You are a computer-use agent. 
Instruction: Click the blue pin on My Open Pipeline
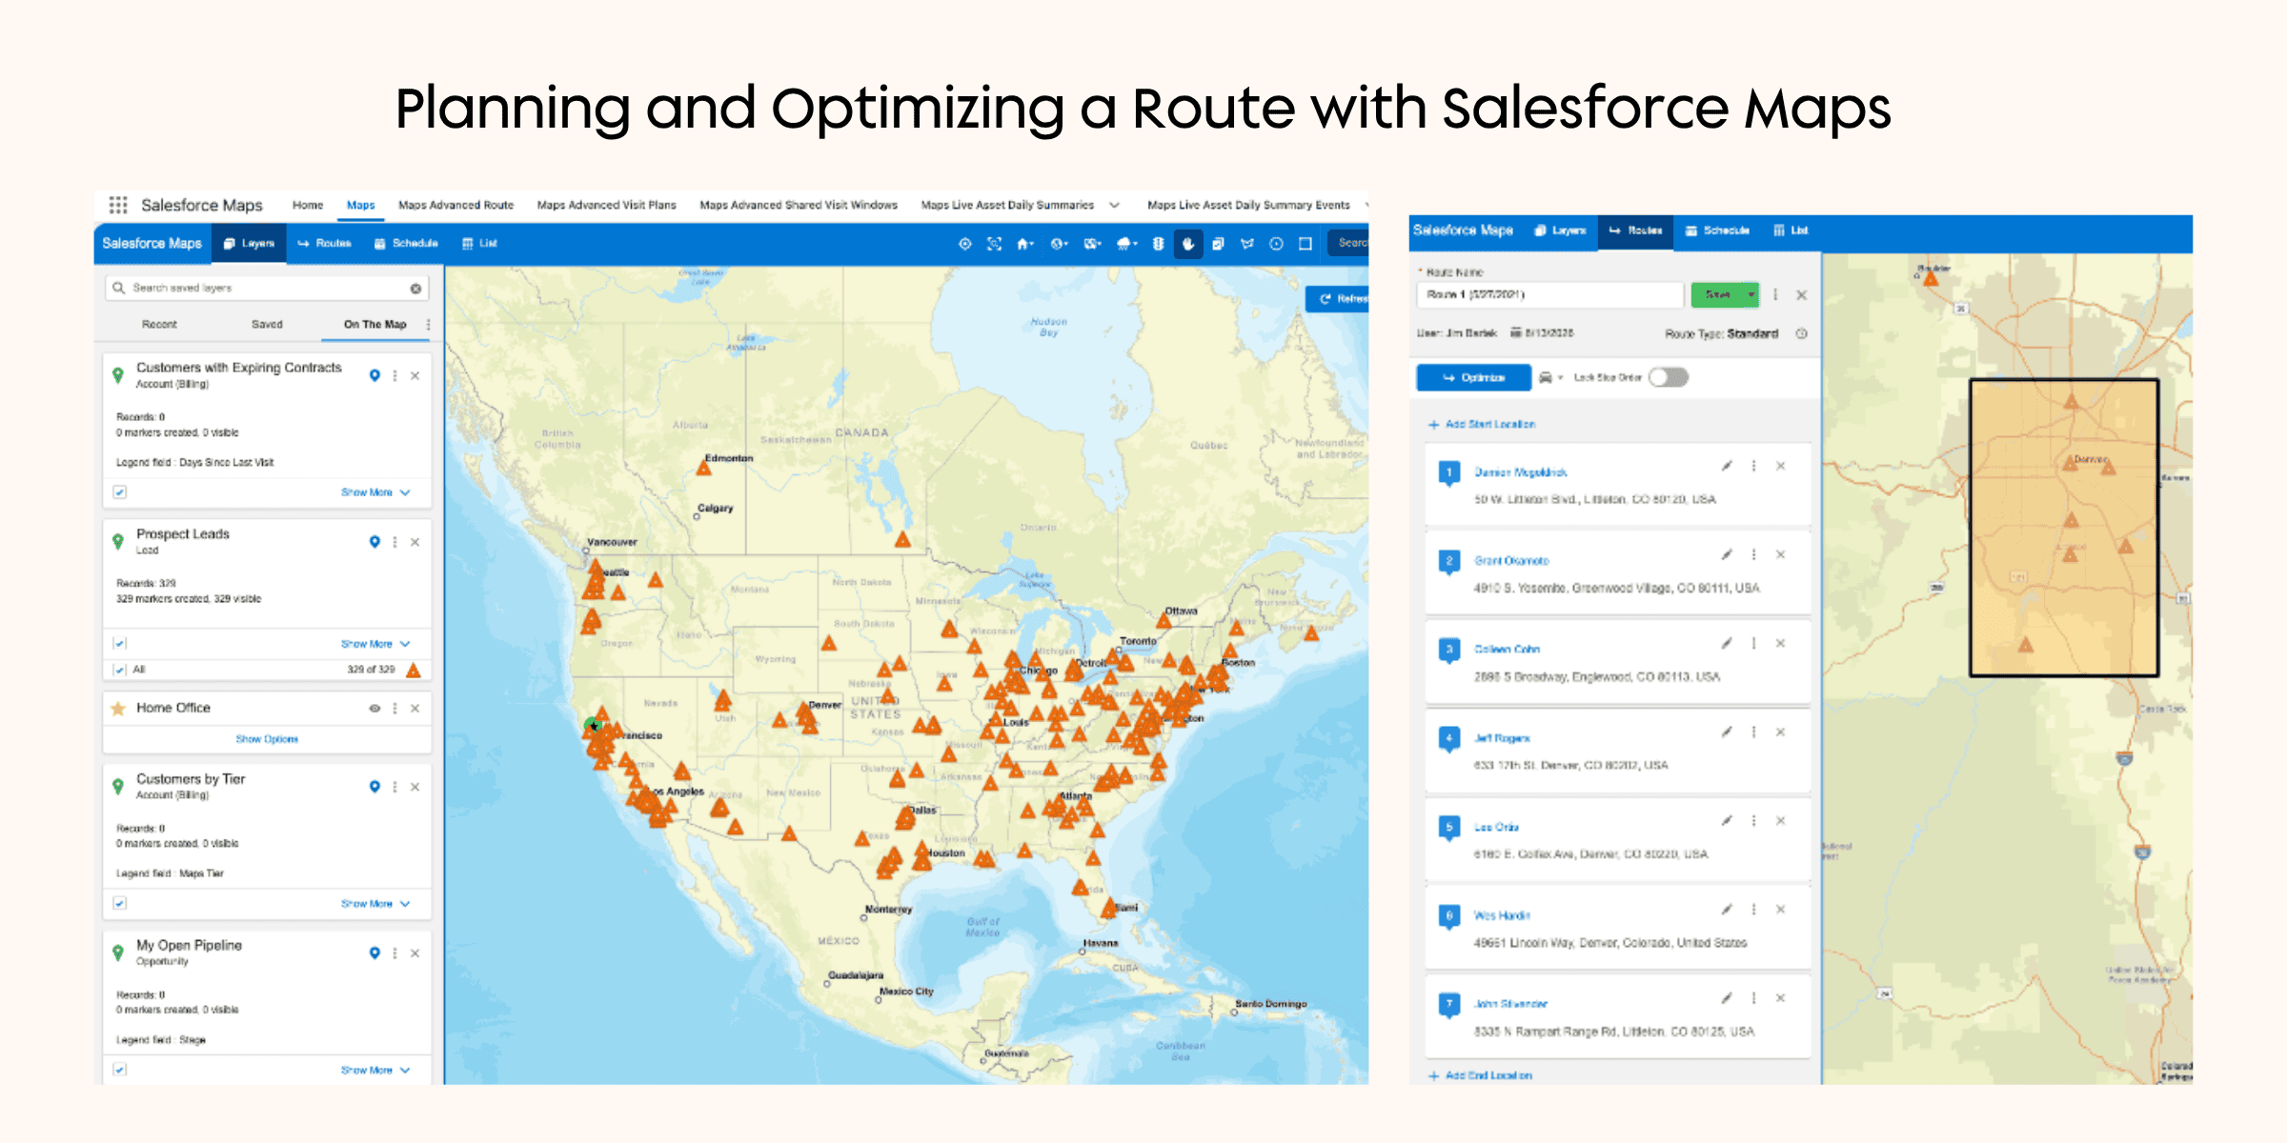point(374,952)
